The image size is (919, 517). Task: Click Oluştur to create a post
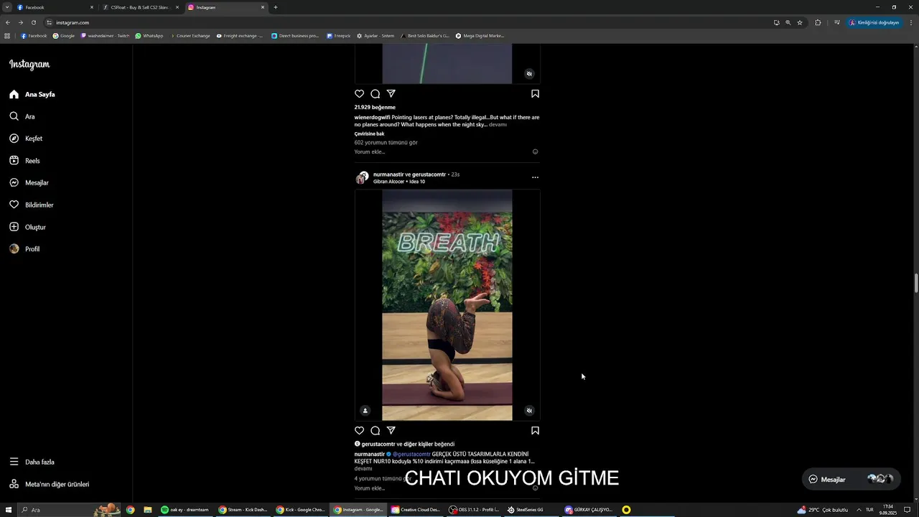(x=27, y=227)
